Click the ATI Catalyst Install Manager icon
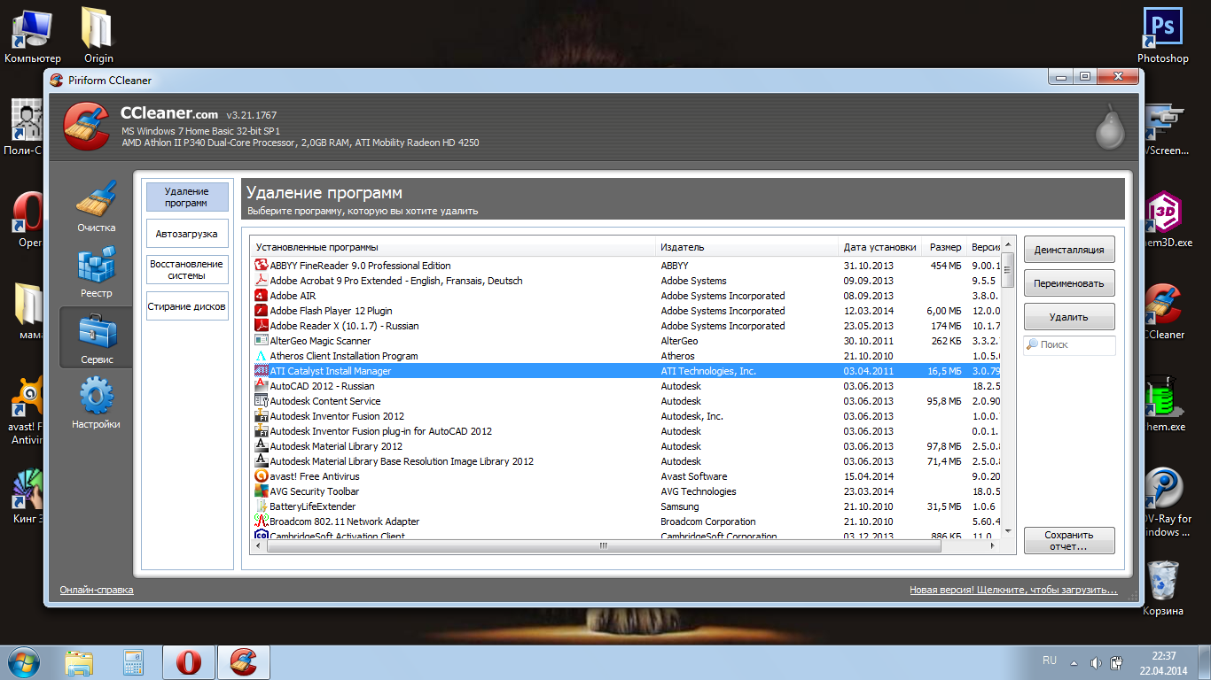Screen dimensions: 1211x680 [262, 371]
